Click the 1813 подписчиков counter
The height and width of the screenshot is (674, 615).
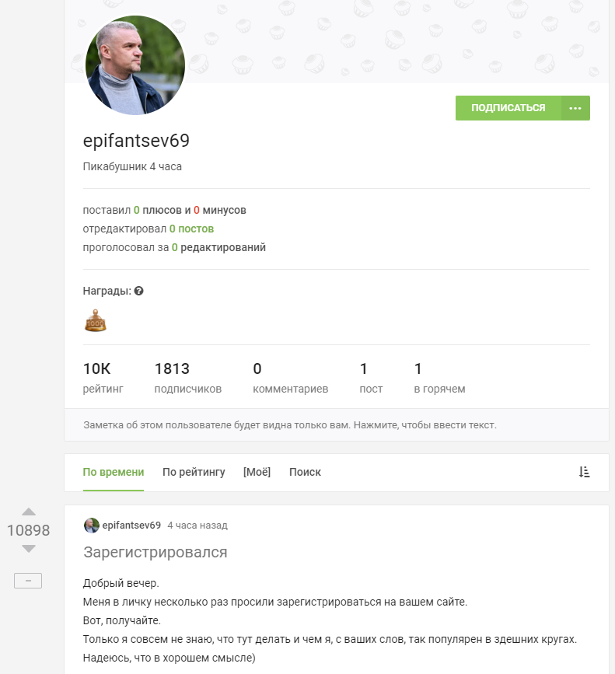tap(187, 378)
